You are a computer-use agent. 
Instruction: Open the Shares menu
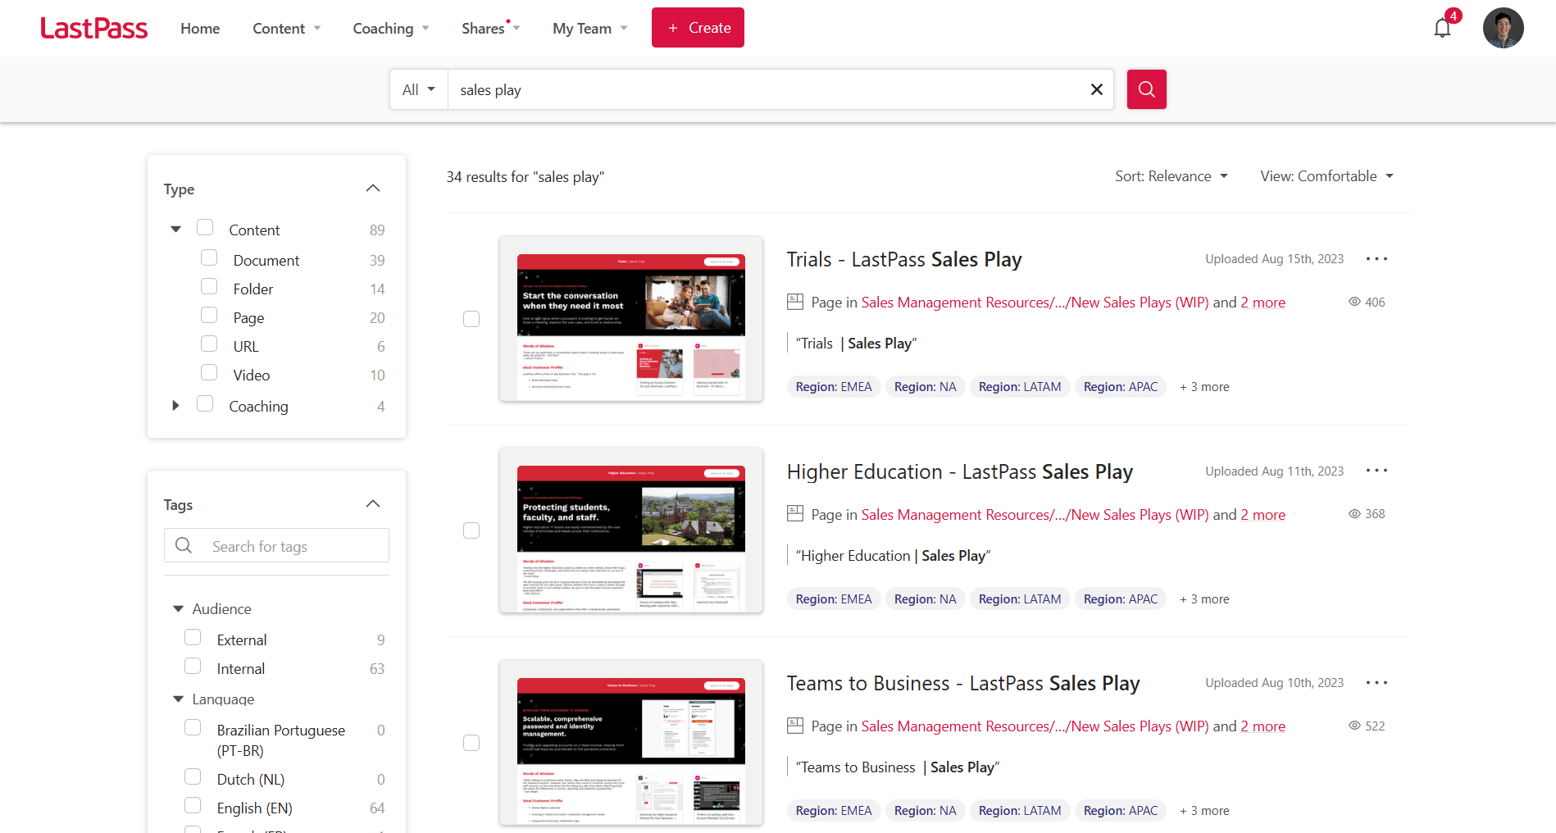coord(490,29)
